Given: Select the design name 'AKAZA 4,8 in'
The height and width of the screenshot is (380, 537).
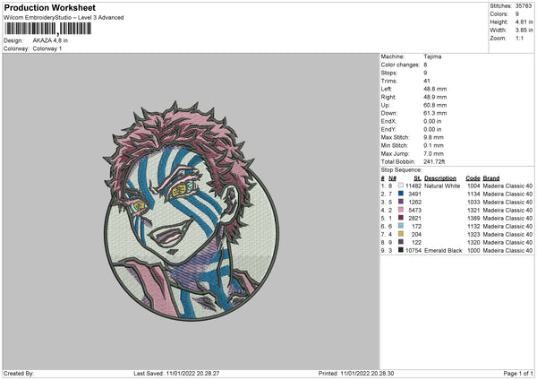Looking at the screenshot, I should coord(50,40).
